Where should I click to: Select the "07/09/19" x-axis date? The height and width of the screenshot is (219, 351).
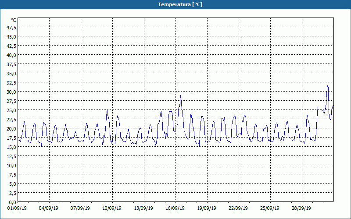pyautogui.click(x=80, y=208)
